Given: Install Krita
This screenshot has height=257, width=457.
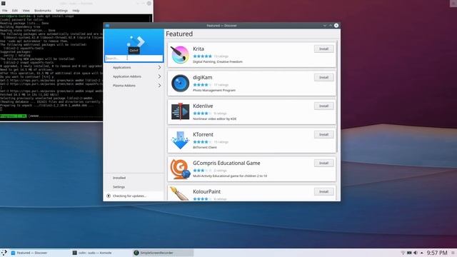Looking at the screenshot, I should click(x=323, y=49).
